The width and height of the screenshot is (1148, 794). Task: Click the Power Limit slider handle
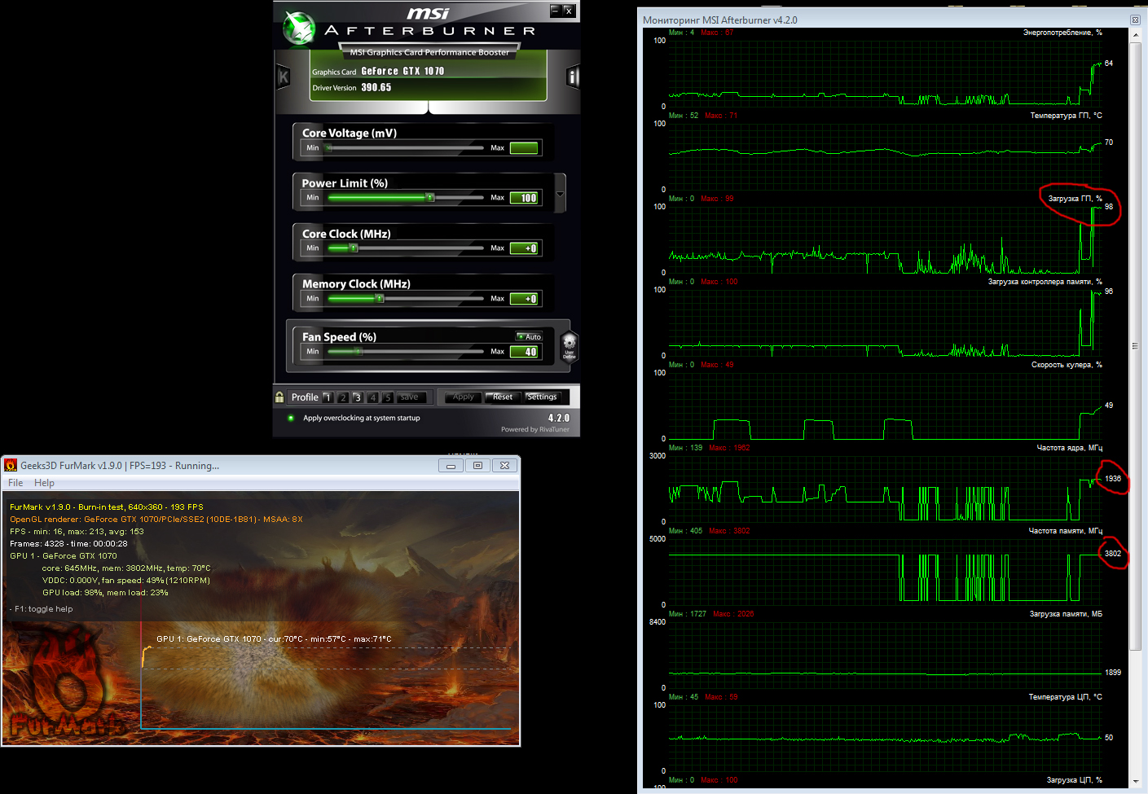click(x=429, y=198)
